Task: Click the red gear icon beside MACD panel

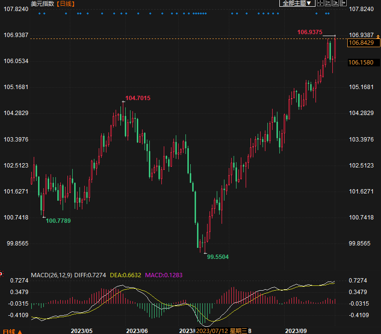Action: [x=1, y=273]
